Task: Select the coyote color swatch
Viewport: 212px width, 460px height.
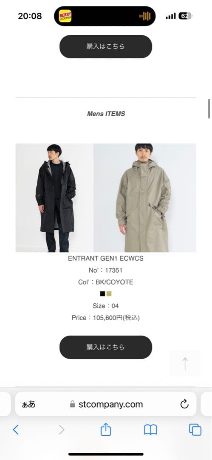Action: [109, 293]
